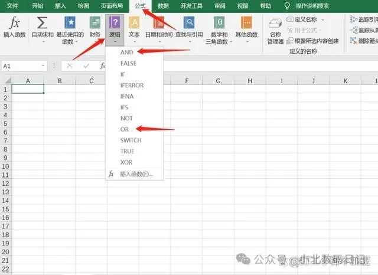Expand the Lookup and Reference dropdown arrow

(x=190, y=42)
